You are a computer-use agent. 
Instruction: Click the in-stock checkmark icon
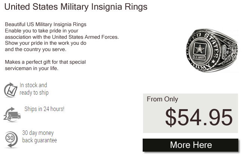coord(10,90)
